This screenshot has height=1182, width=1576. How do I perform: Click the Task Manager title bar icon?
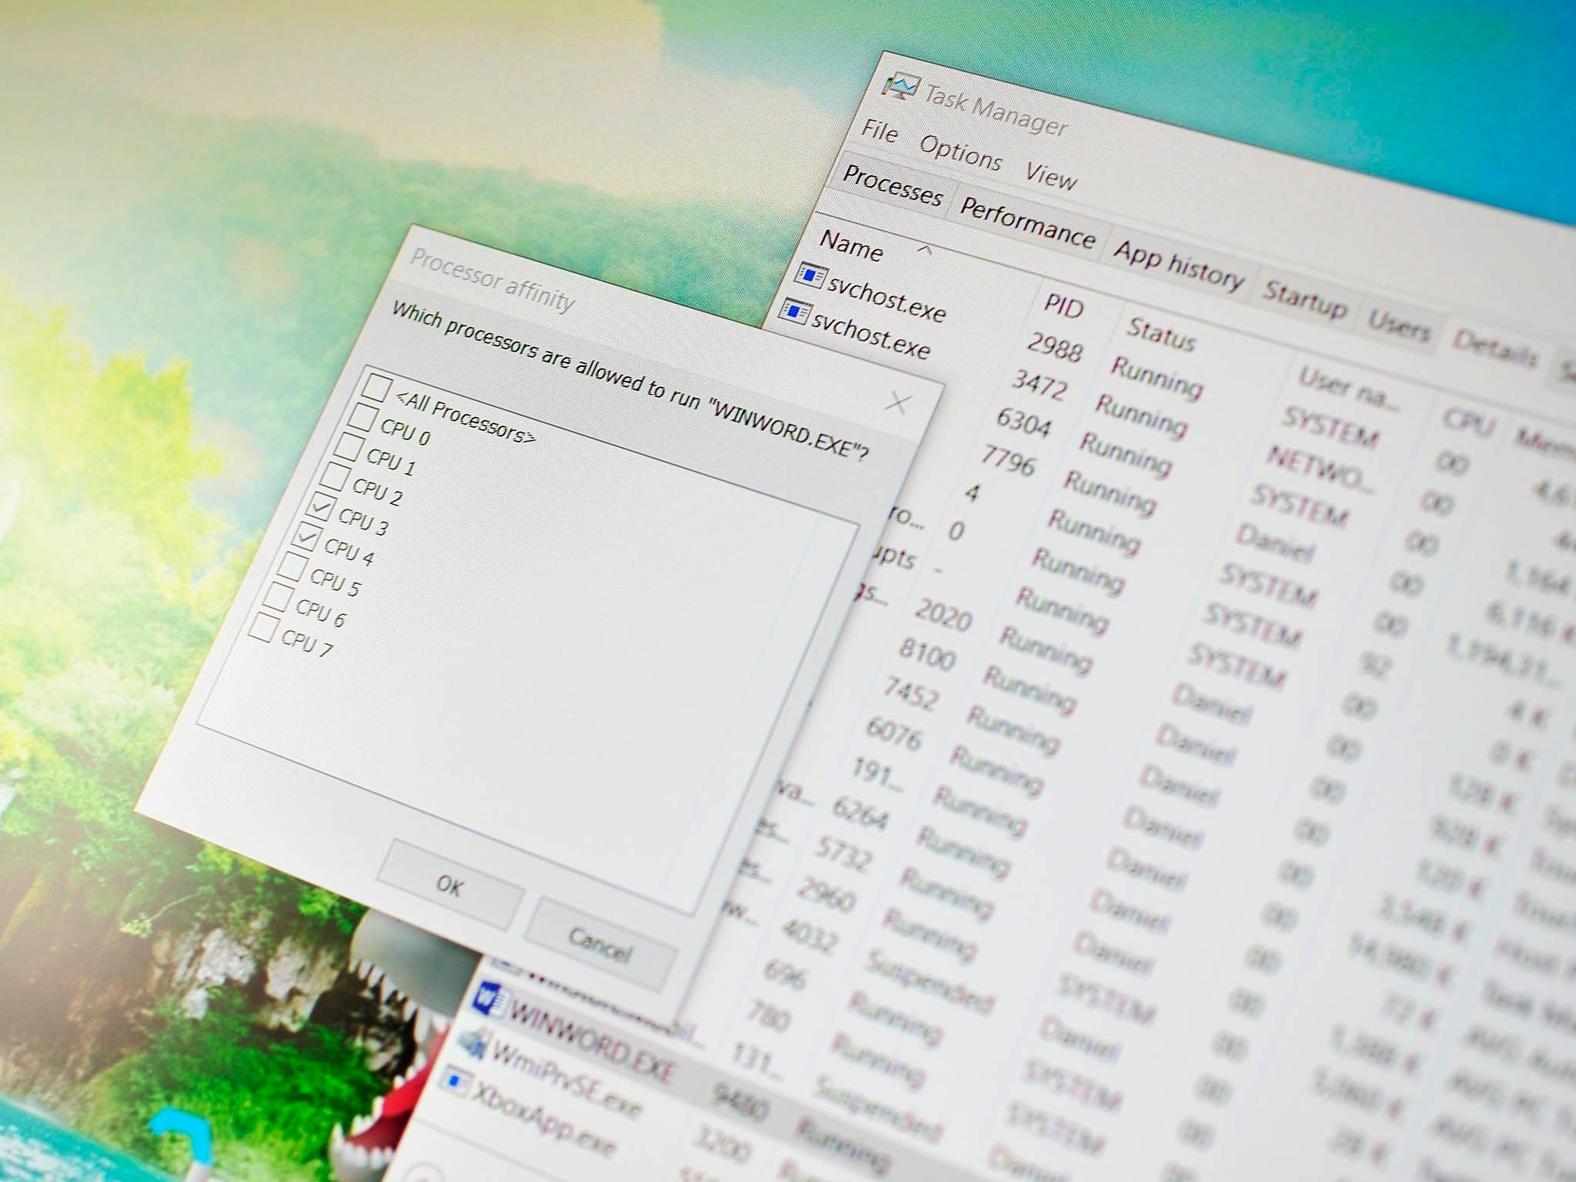tap(901, 86)
